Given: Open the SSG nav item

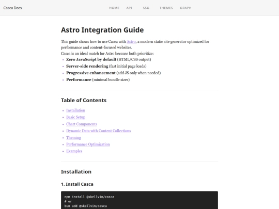Looking at the screenshot, I should click(146, 8).
